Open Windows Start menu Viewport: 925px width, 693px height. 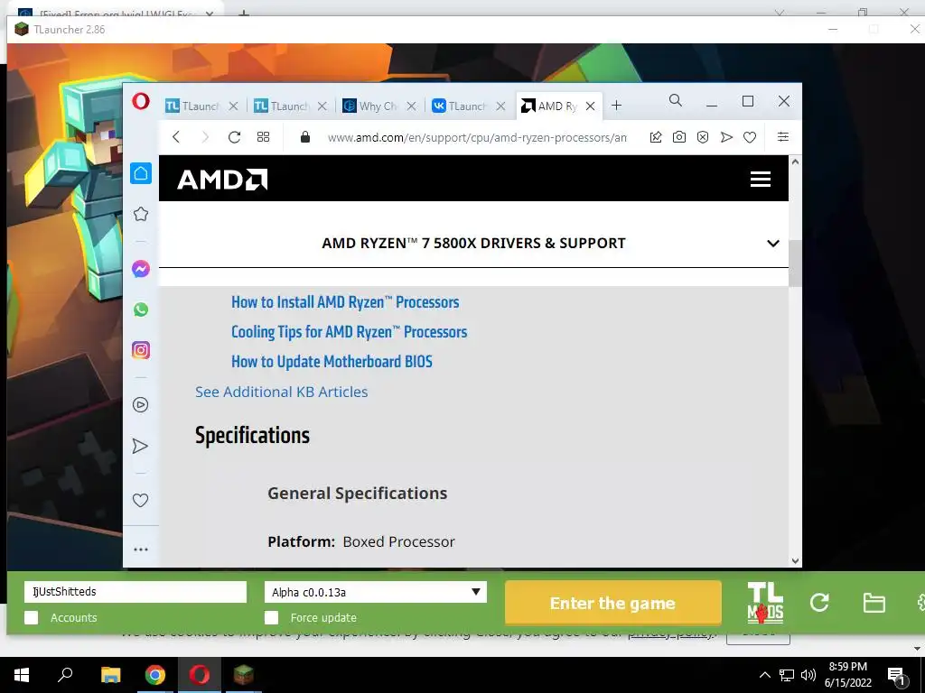point(22,675)
